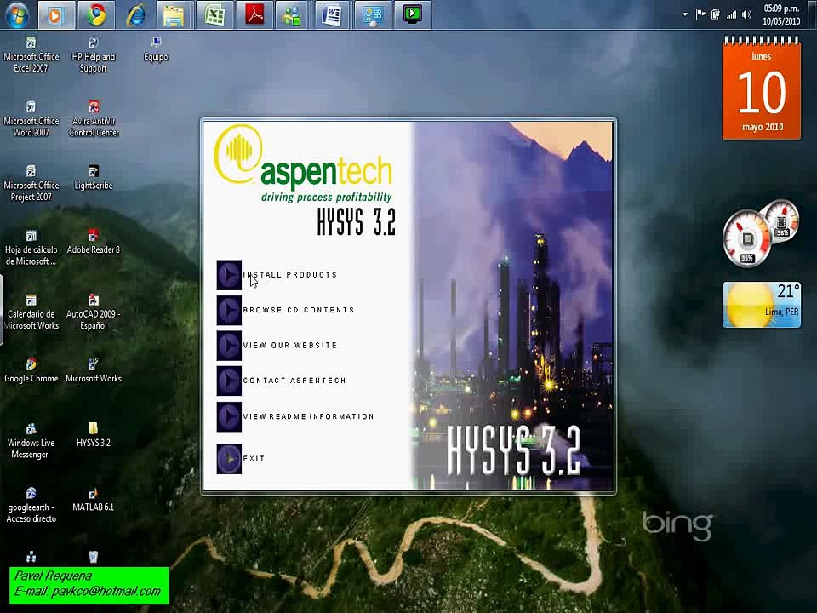Select the Equipo desktop icon
817x613 pixels.
156,49
